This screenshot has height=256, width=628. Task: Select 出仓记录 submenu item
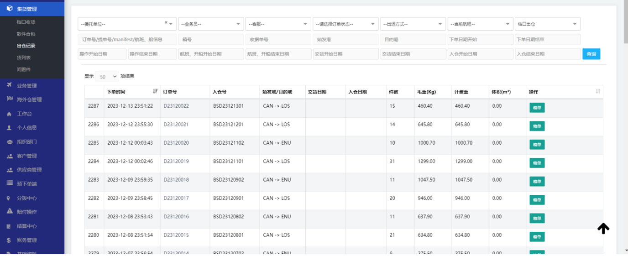tap(26, 46)
